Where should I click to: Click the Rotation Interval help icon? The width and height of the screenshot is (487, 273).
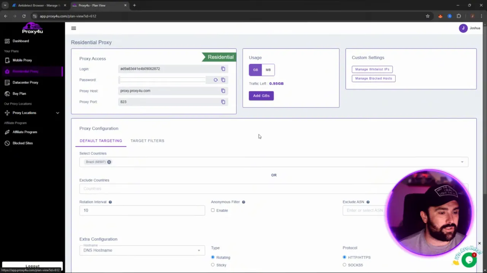click(110, 202)
